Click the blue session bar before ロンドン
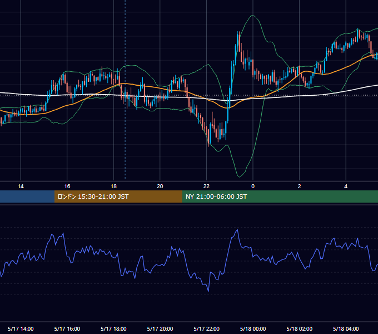 [27, 197]
